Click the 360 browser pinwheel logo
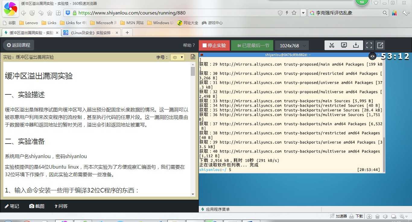Image resolution: width=412 pixels, height=222 pixels. coord(10,9)
